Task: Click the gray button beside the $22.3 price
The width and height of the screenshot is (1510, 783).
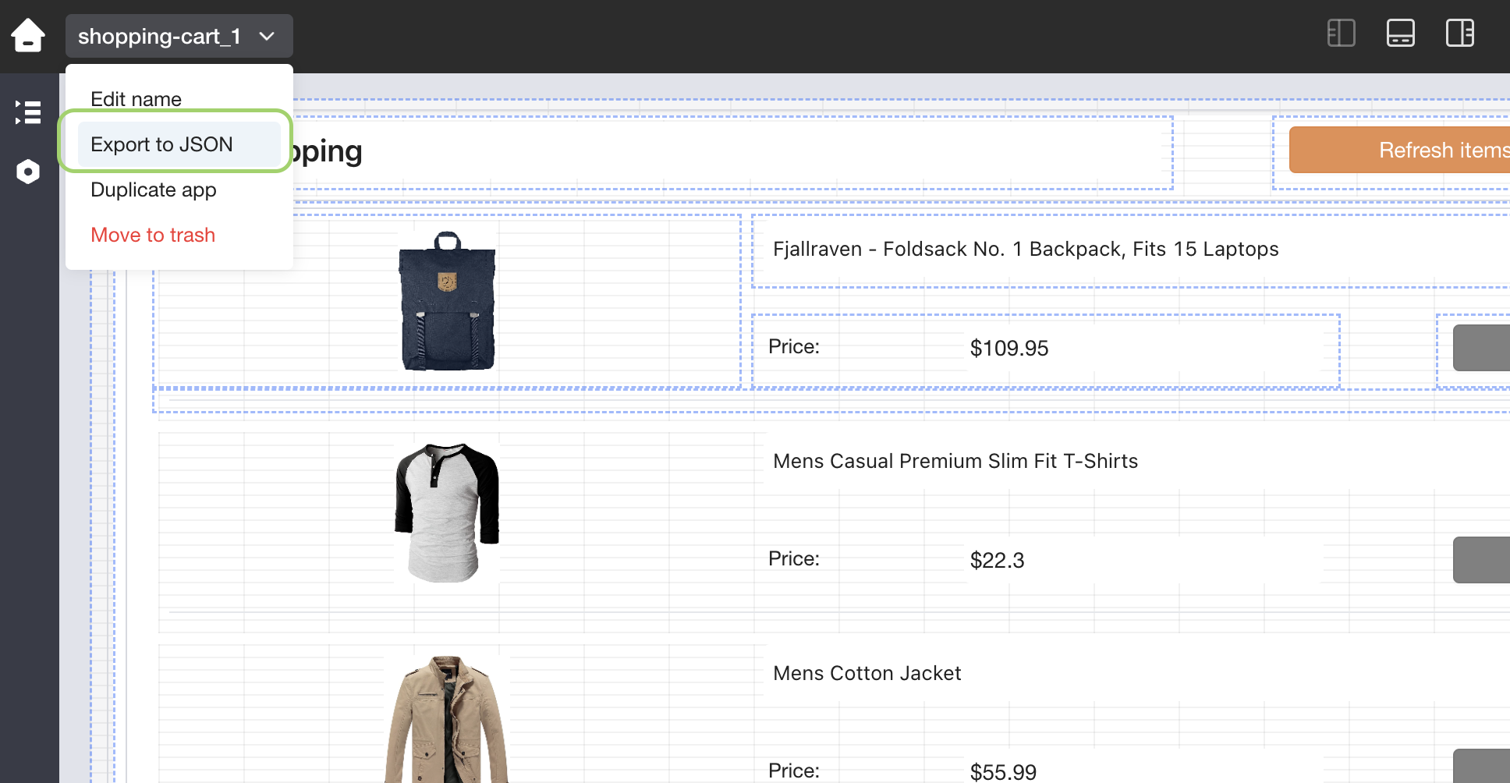Action: (1480, 560)
